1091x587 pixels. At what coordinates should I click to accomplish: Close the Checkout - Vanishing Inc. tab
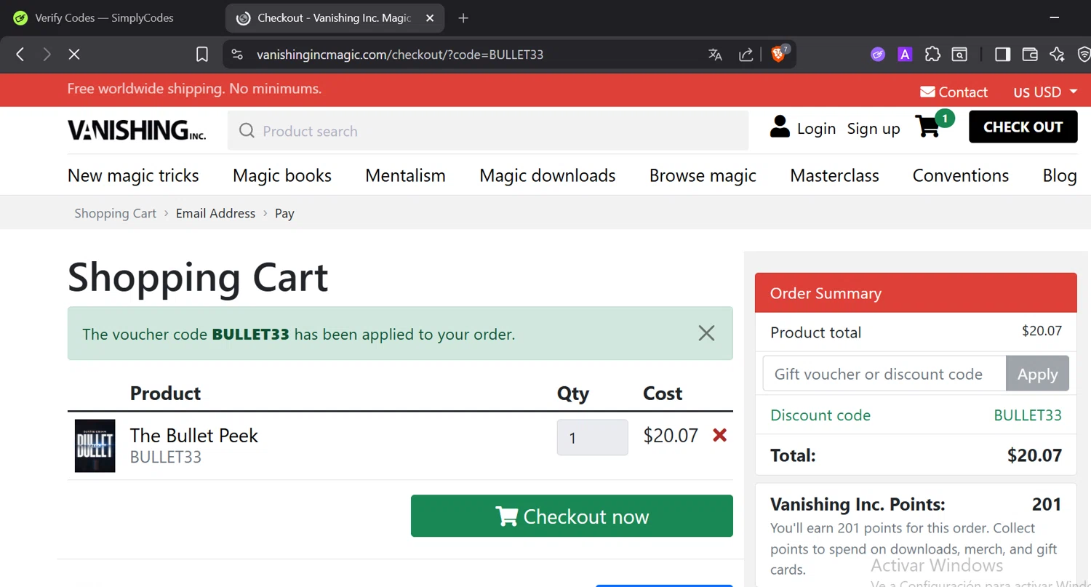click(430, 18)
